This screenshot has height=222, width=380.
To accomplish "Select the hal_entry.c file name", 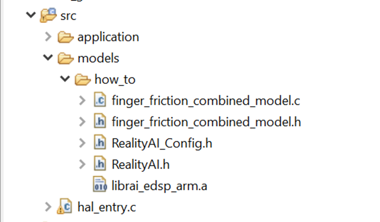I will 107,207.
